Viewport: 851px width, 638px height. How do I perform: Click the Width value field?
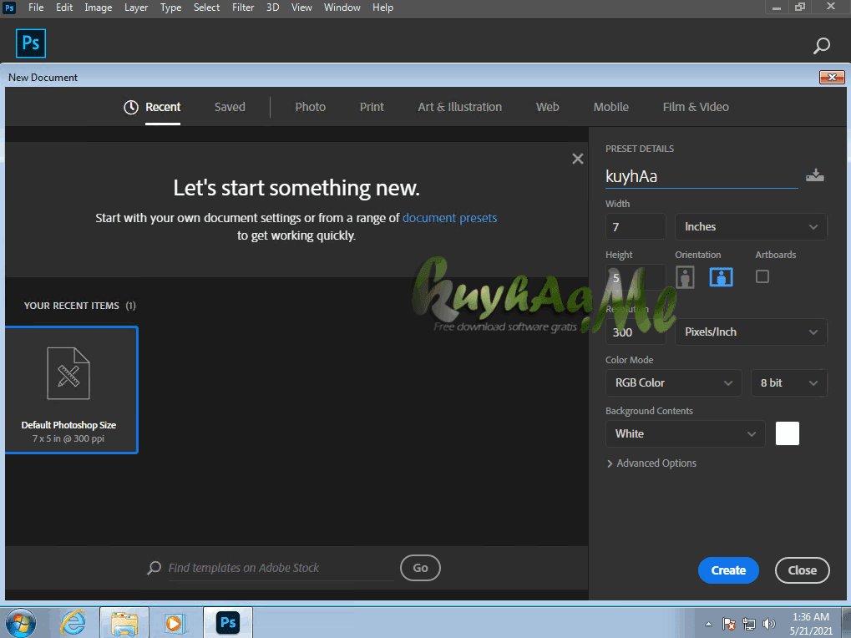click(x=636, y=227)
